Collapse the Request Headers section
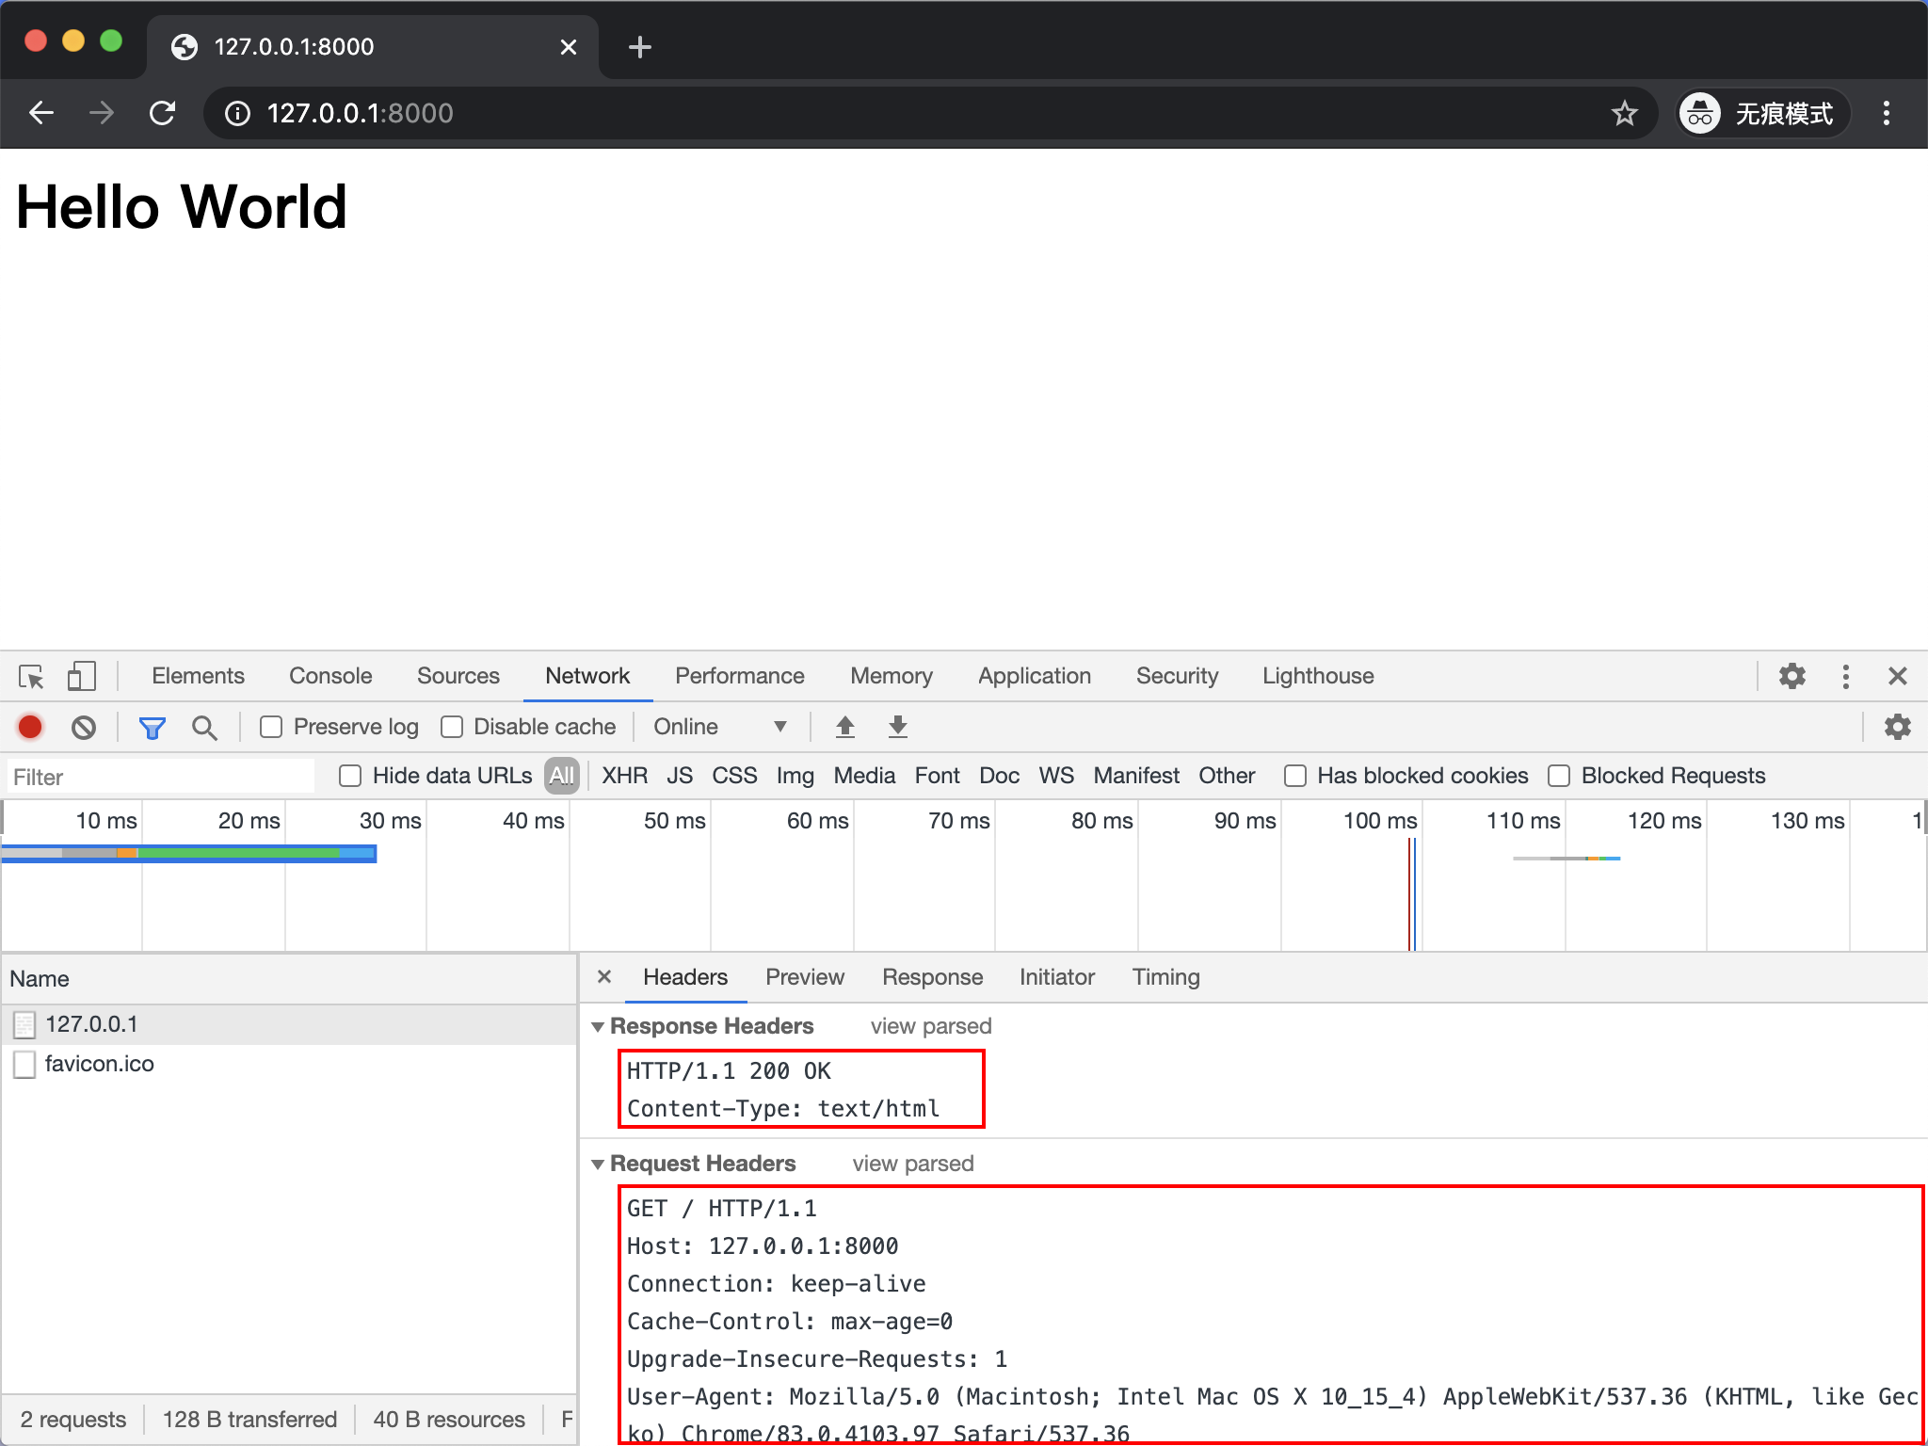The height and width of the screenshot is (1446, 1928). coord(600,1164)
